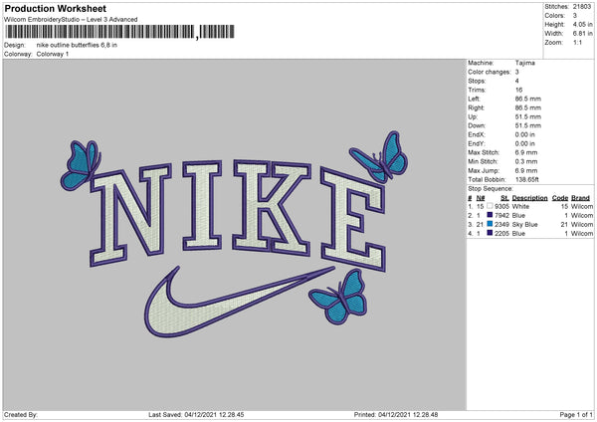Pick the sky blue swatch beside 2349

[490, 224]
